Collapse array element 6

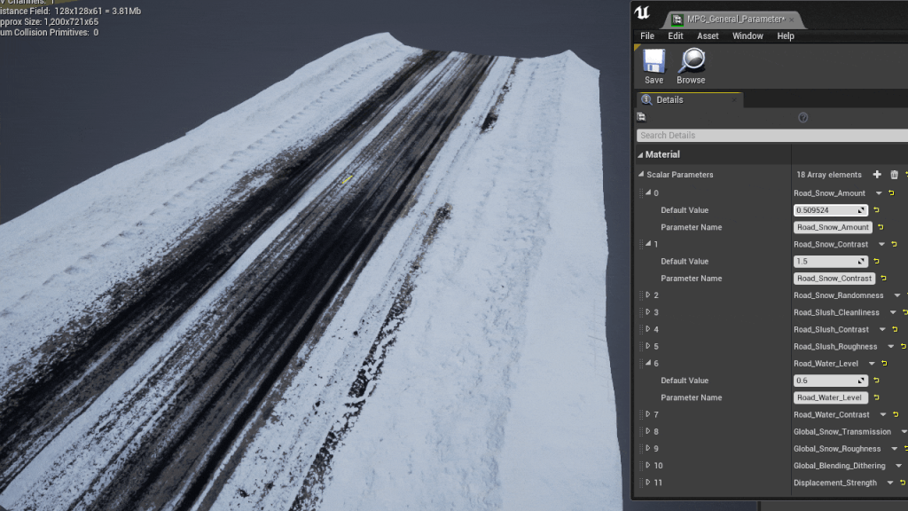(x=648, y=363)
